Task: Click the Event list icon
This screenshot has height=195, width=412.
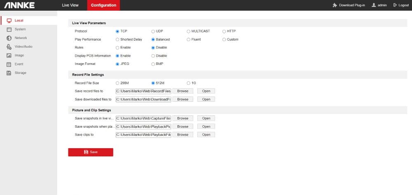Action: coord(9,64)
